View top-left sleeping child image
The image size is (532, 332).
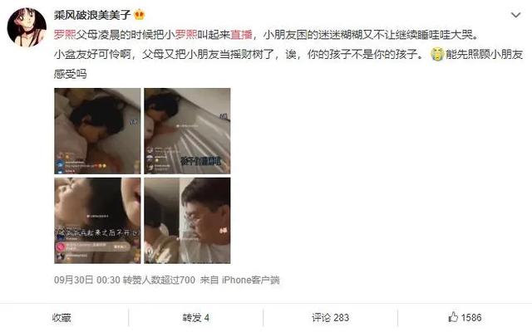pyautogui.click(x=97, y=131)
